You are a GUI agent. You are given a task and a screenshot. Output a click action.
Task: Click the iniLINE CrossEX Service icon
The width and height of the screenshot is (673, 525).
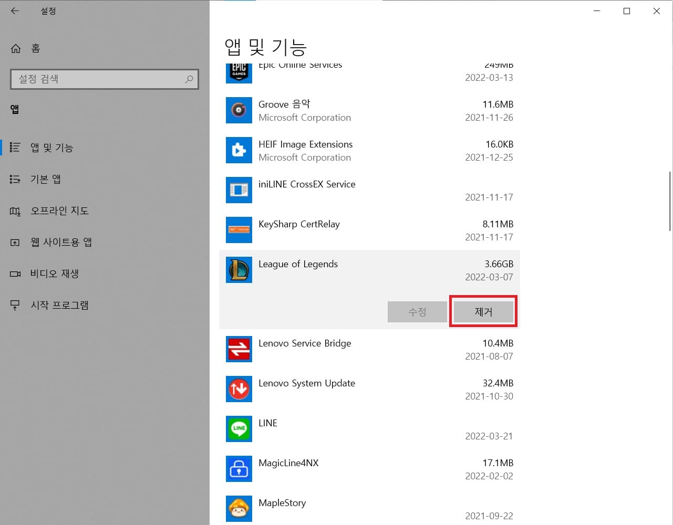tap(239, 190)
